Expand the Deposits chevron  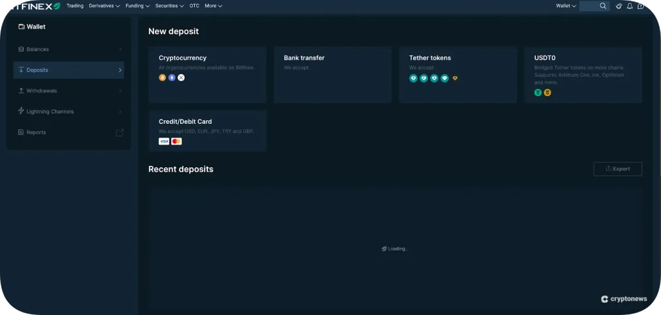120,70
